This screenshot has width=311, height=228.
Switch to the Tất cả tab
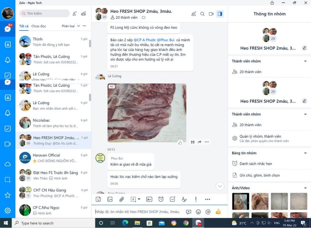24,26
